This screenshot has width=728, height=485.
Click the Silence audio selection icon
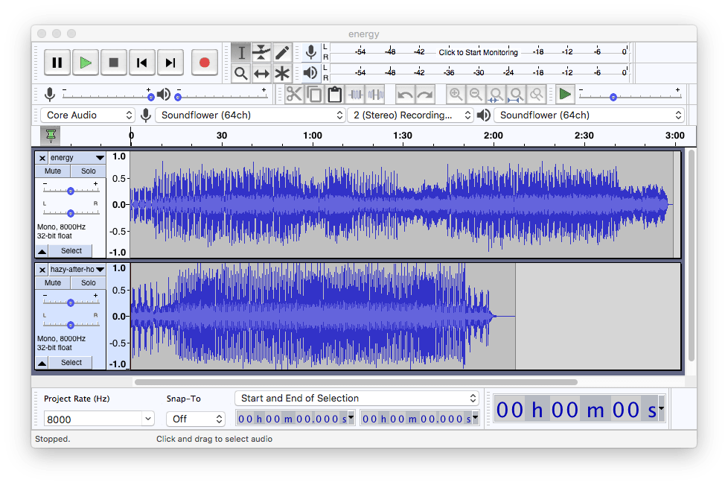[376, 95]
